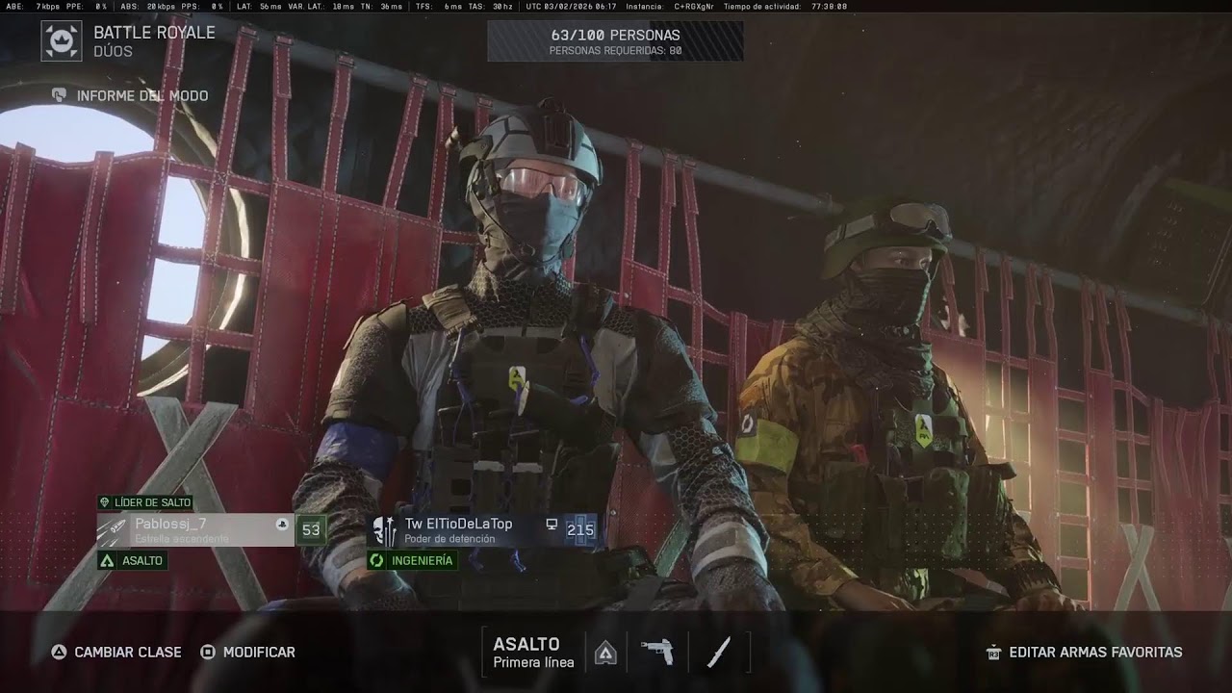The width and height of the screenshot is (1232, 693).
Task: Click the Personas Requeridas: 80 text
Action: 615,51
